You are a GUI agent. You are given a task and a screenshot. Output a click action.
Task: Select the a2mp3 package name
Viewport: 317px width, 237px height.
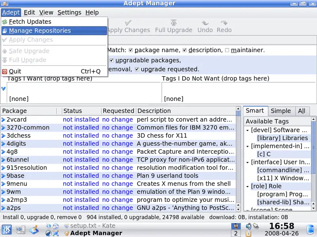pos(17,200)
